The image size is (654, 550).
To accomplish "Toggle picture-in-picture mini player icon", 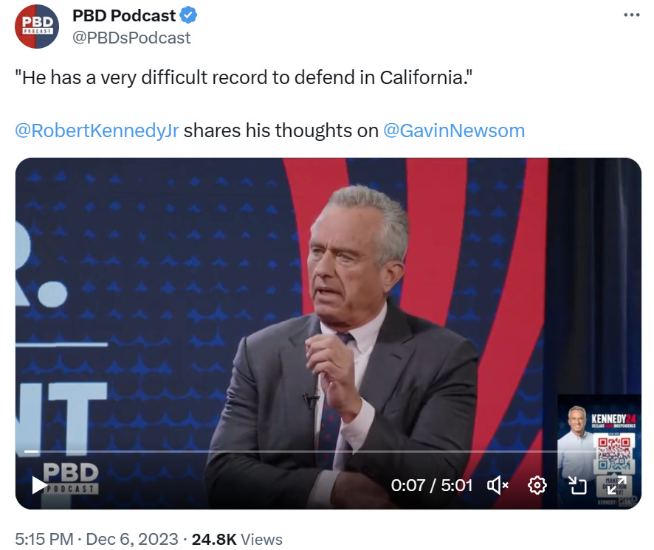I will (x=578, y=485).
